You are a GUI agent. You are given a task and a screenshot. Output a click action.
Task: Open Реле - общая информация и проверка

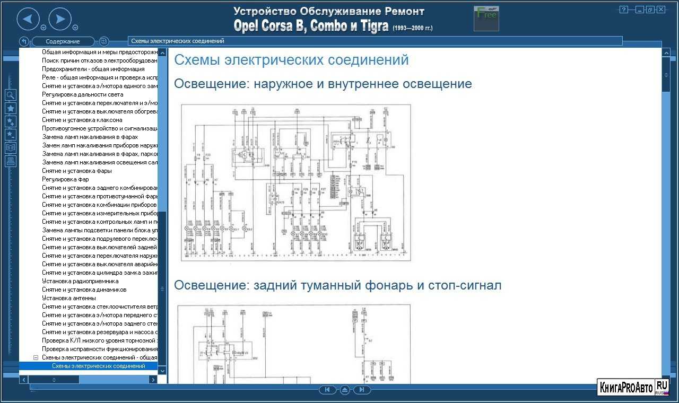point(100,77)
